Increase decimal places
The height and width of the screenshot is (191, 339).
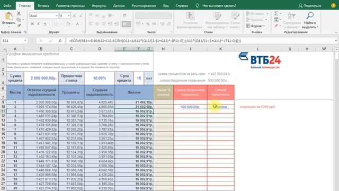162,24
